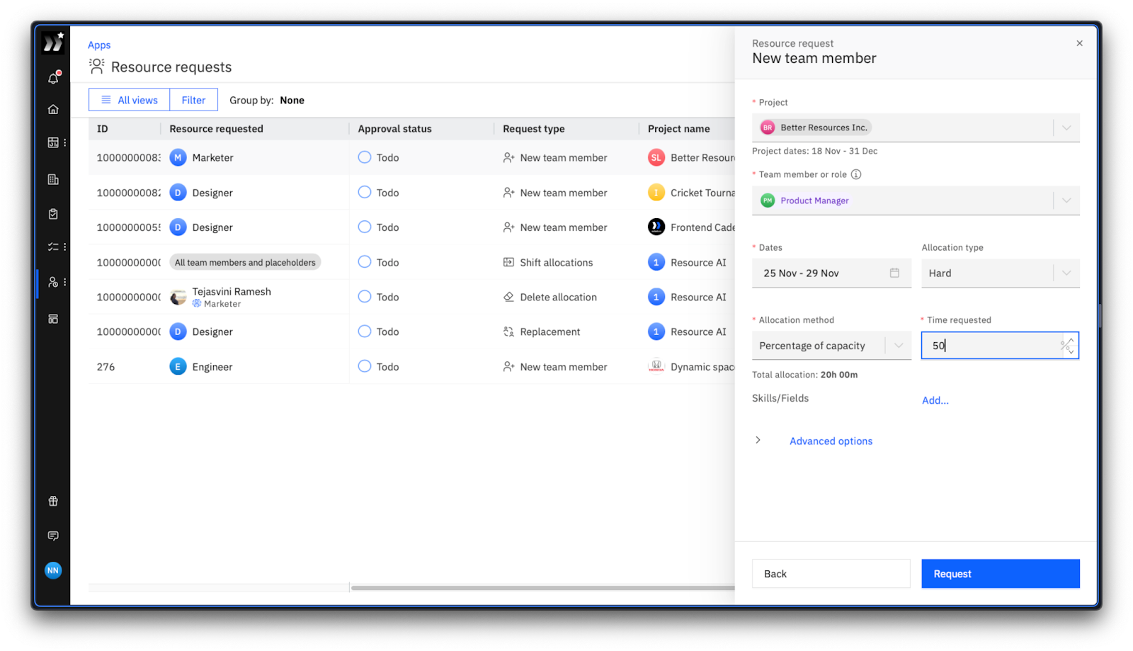Image resolution: width=1133 pixels, height=651 pixels.
Task: Toggle Todo status for Replacement row
Action: (x=365, y=331)
